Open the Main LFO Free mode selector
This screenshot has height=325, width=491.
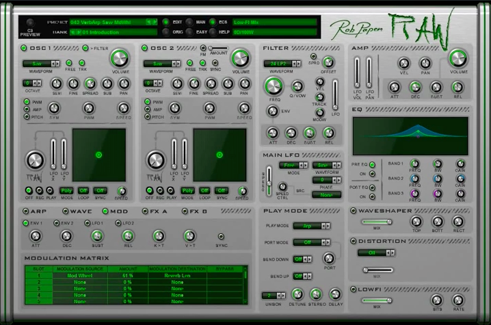click(x=293, y=165)
